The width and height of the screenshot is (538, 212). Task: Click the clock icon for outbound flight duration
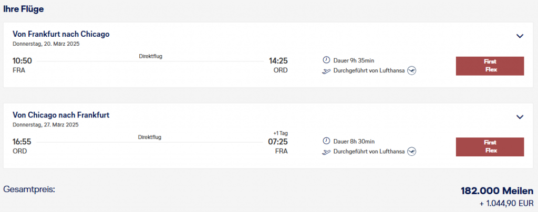click(326, 60)
